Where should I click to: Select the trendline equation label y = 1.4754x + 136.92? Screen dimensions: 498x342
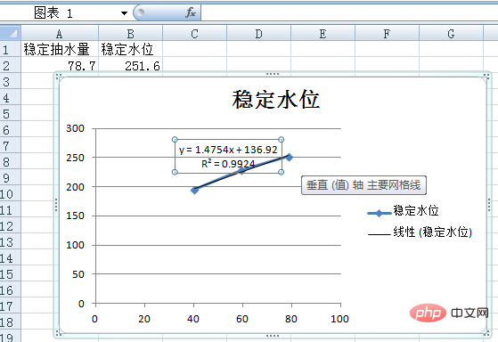click(228, 150)
